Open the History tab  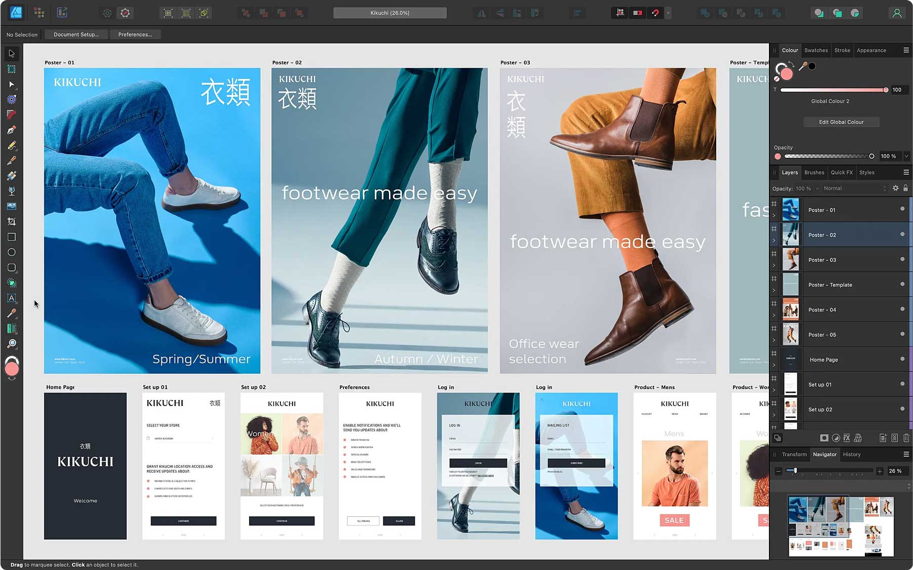852,454
